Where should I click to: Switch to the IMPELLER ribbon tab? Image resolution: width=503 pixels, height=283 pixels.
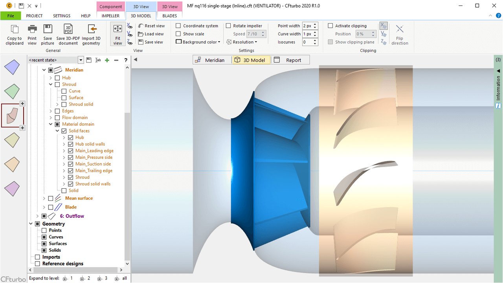tap(110, 16)
